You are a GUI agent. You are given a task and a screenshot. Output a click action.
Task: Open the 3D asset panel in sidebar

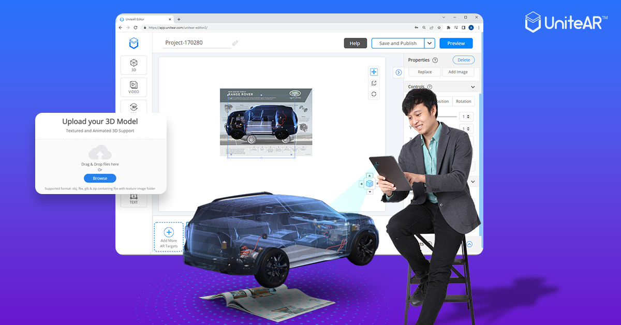coord(134,65)
